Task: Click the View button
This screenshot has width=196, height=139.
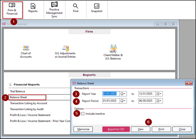Action: 141,129
